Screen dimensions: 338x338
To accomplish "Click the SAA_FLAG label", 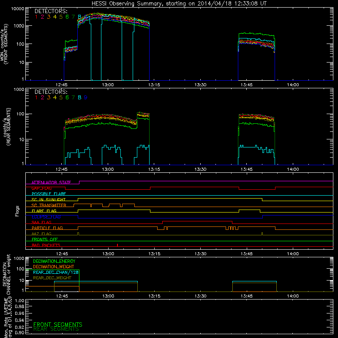I will 41,222.
